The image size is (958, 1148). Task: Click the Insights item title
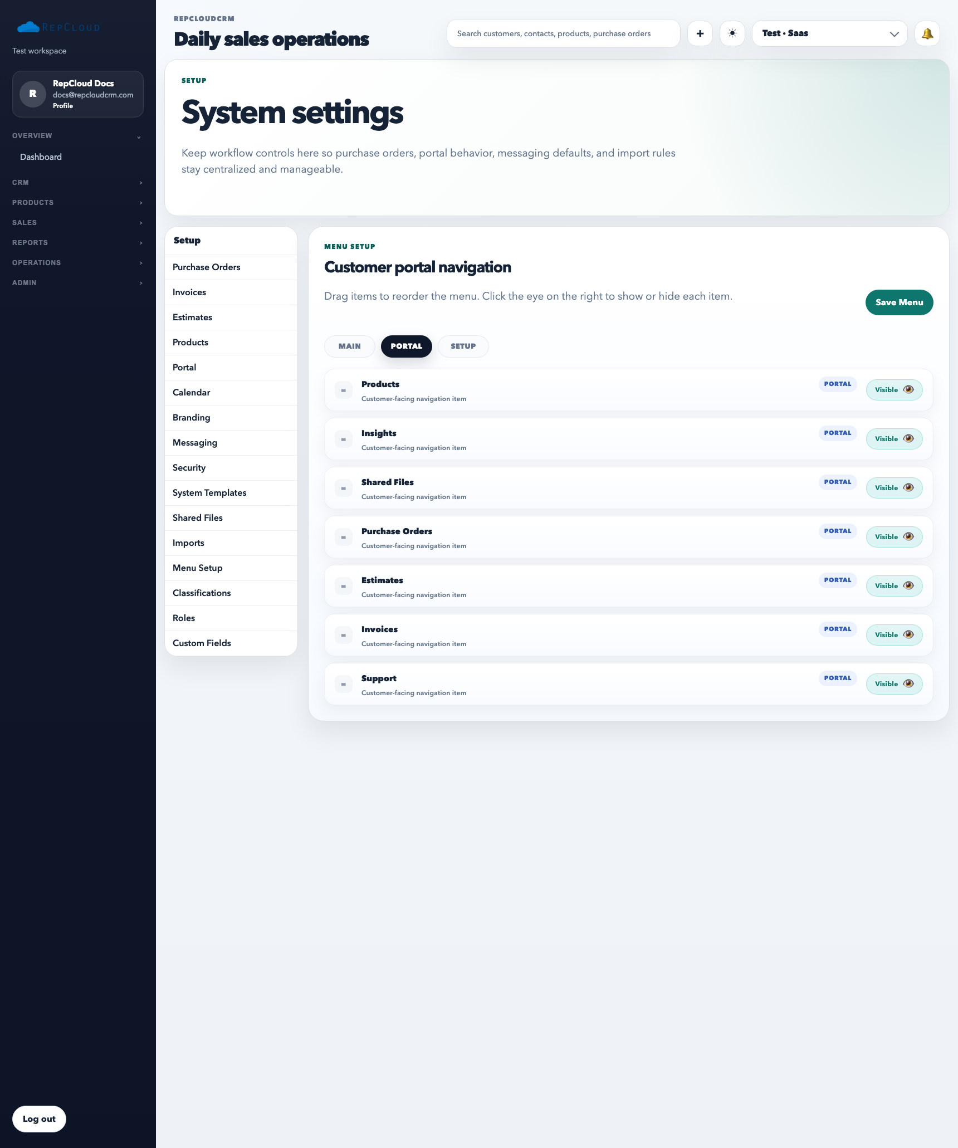pyautogui.click(x=379, y=433)
